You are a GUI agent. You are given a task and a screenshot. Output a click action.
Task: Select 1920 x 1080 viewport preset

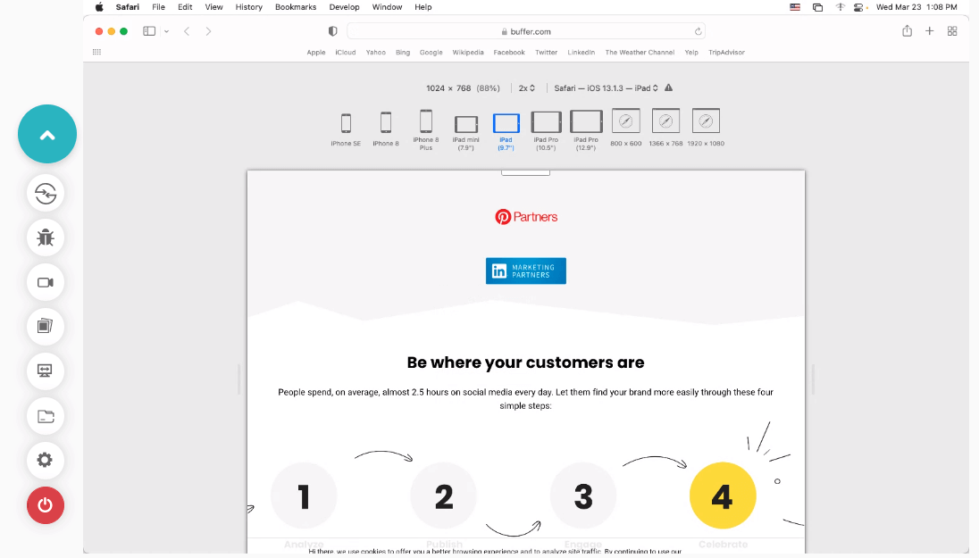point(706,128)
